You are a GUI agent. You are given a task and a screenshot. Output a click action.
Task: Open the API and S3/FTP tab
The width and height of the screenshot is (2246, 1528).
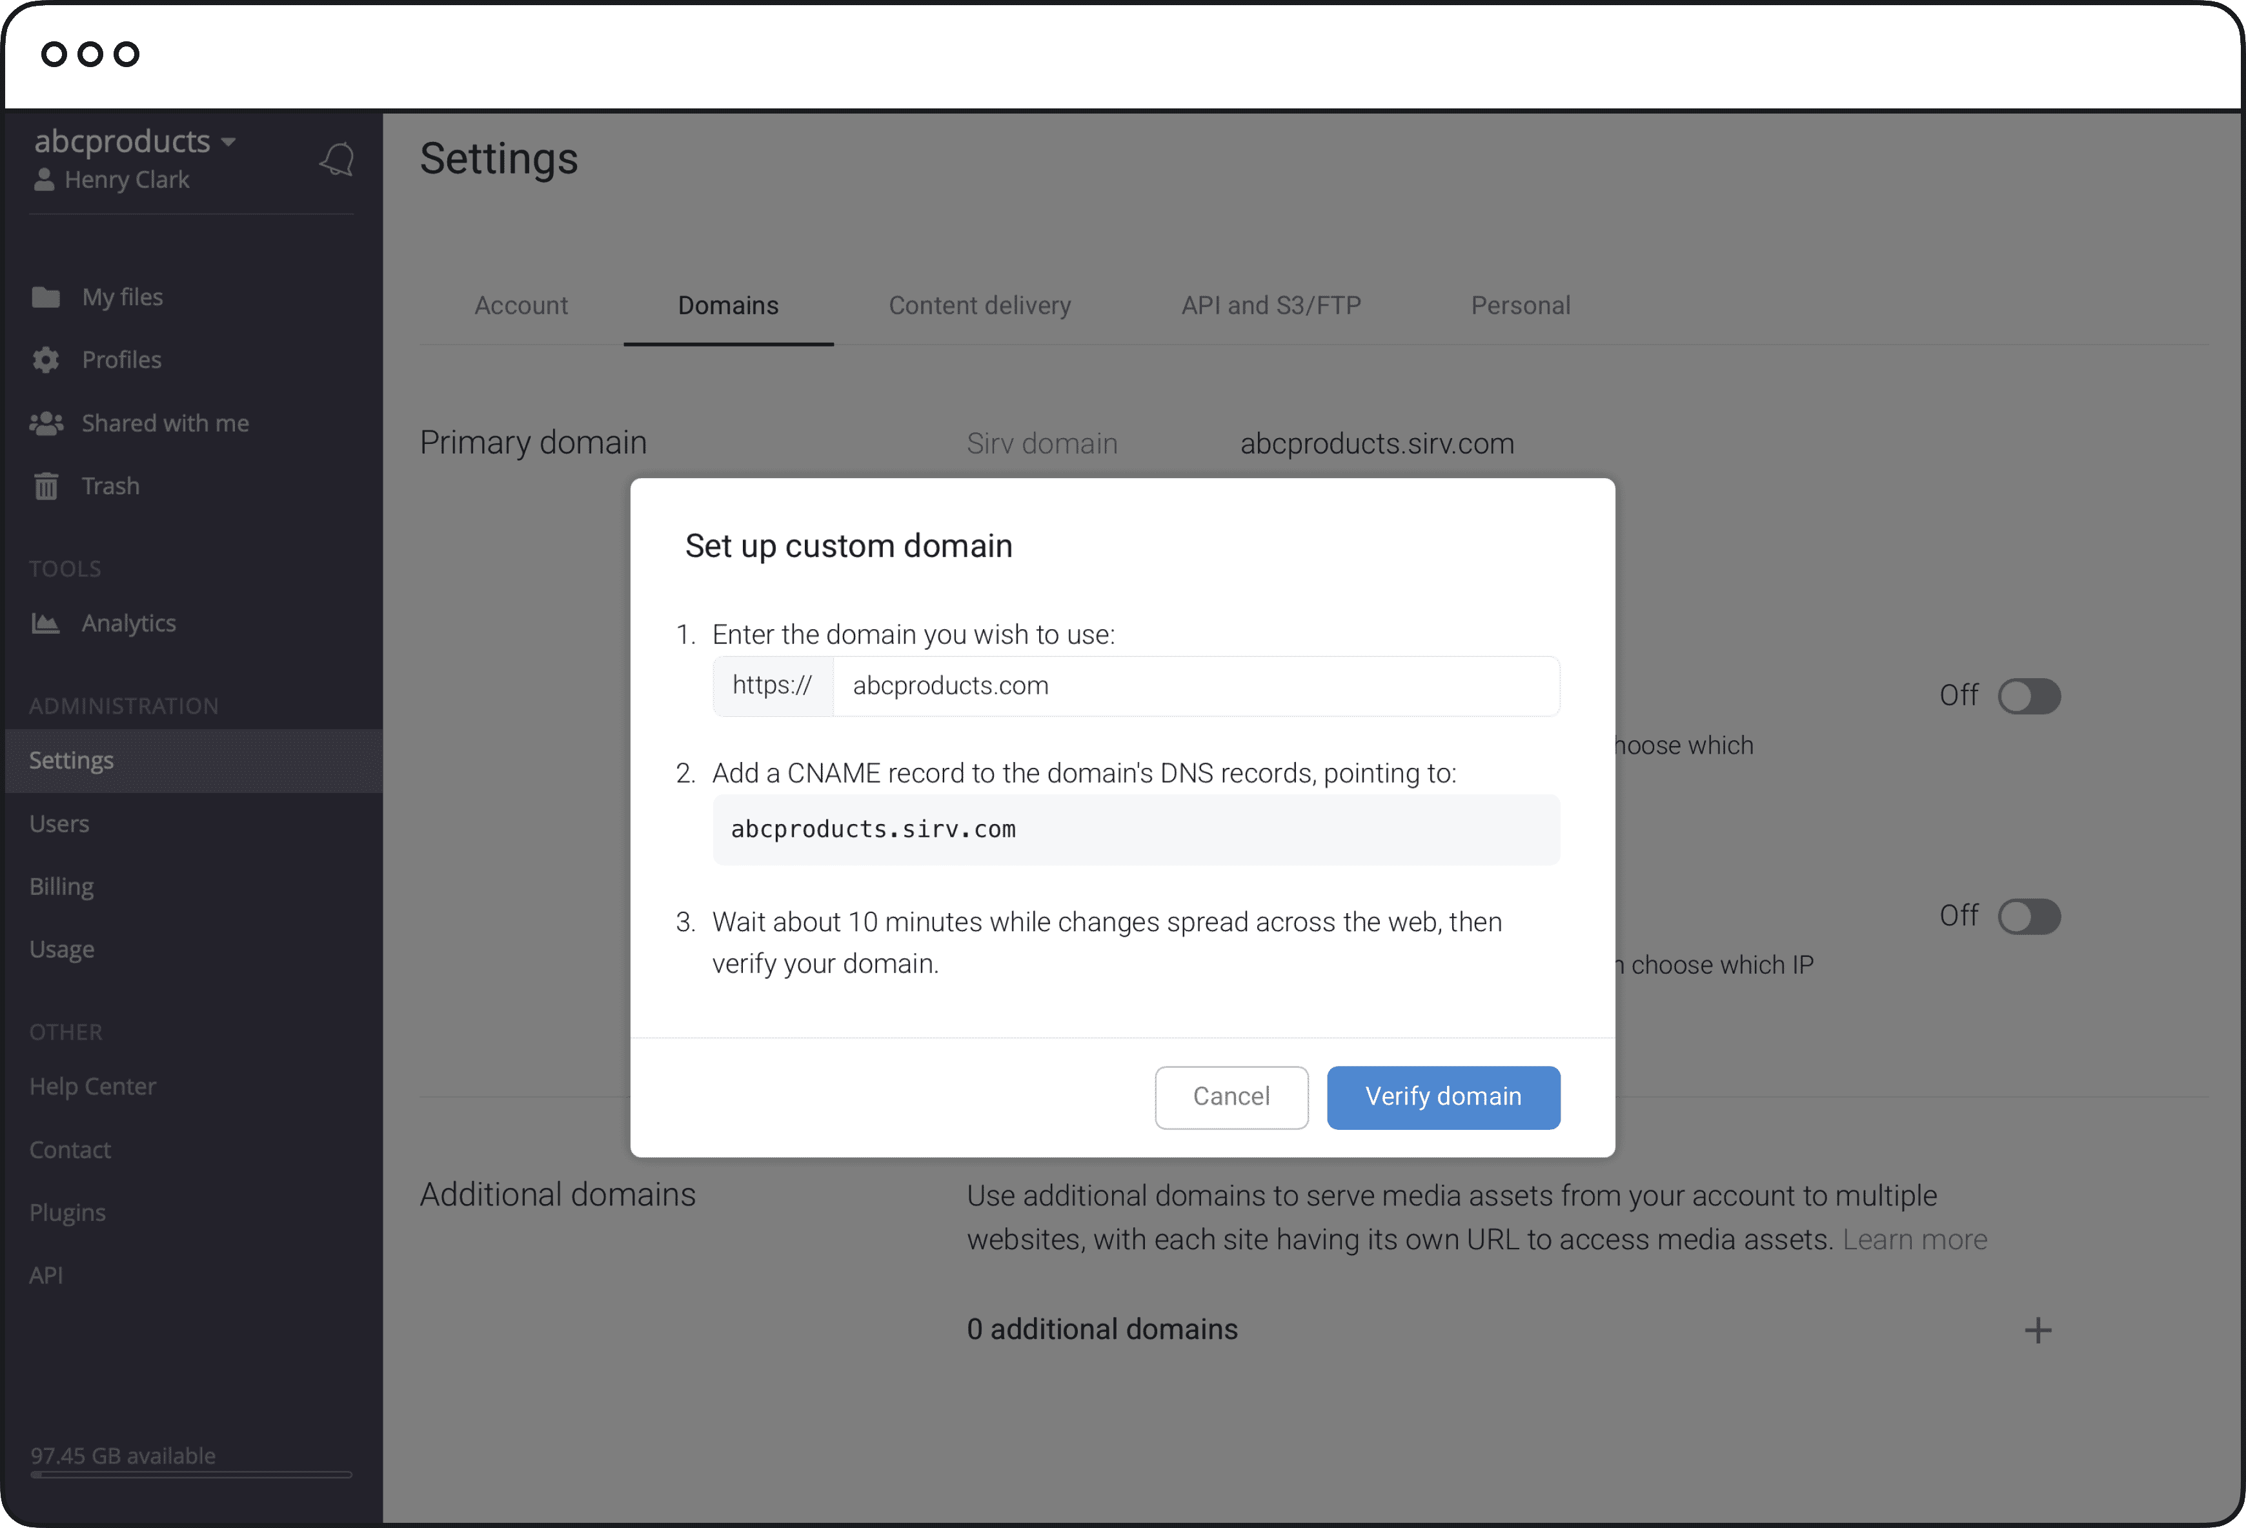coord(1270,305)
